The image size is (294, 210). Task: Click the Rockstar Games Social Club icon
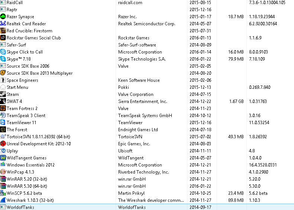3,38
